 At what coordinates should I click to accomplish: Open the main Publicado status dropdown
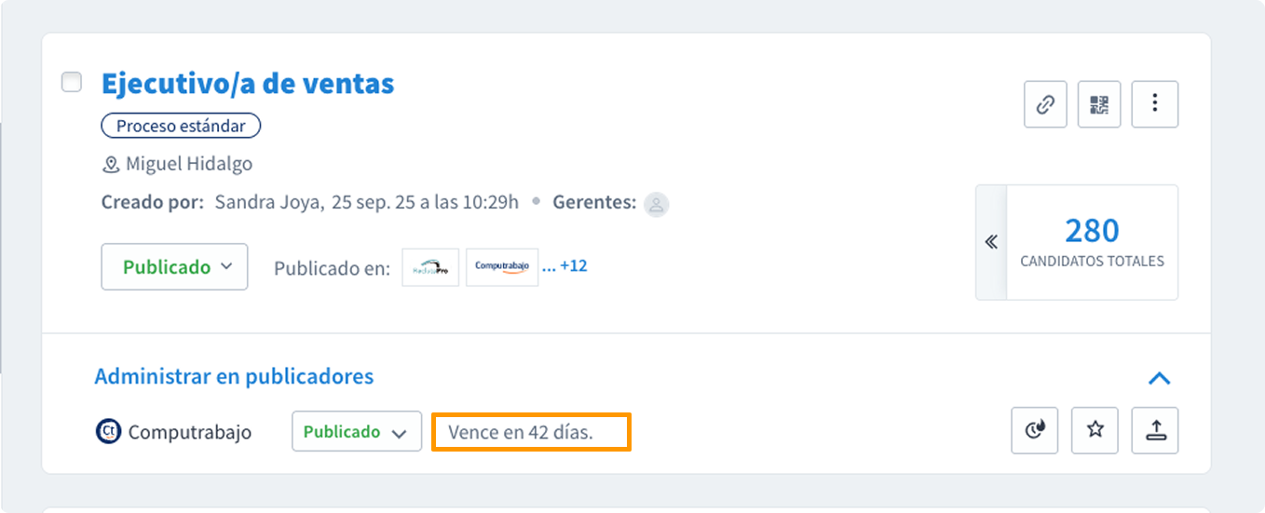[174, 267]
